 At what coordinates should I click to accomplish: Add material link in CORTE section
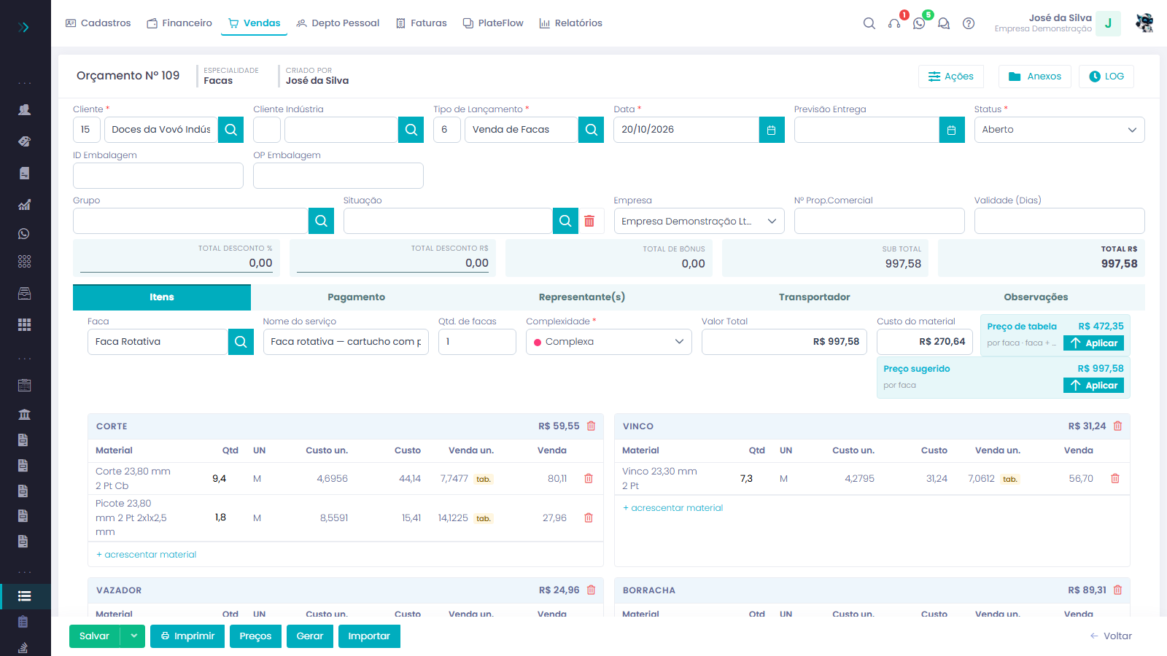tap(147, 555)
